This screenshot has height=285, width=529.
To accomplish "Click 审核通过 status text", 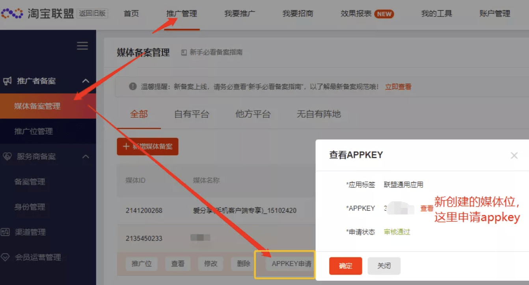I will click(397, 232).
